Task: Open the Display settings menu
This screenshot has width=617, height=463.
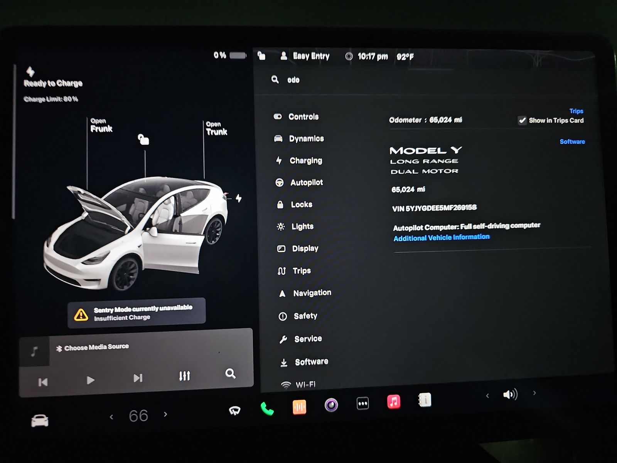Action: click(298, 248)
